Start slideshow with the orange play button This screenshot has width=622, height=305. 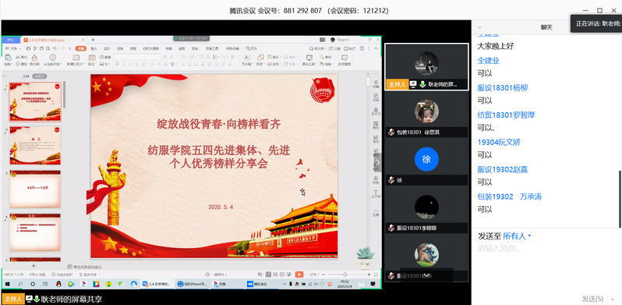pyautogui.click(x=299, y=274)
